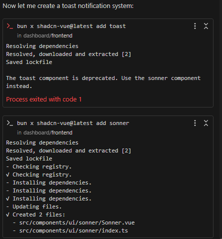Click '- Updating files.' output line

[x=34, y=206]
